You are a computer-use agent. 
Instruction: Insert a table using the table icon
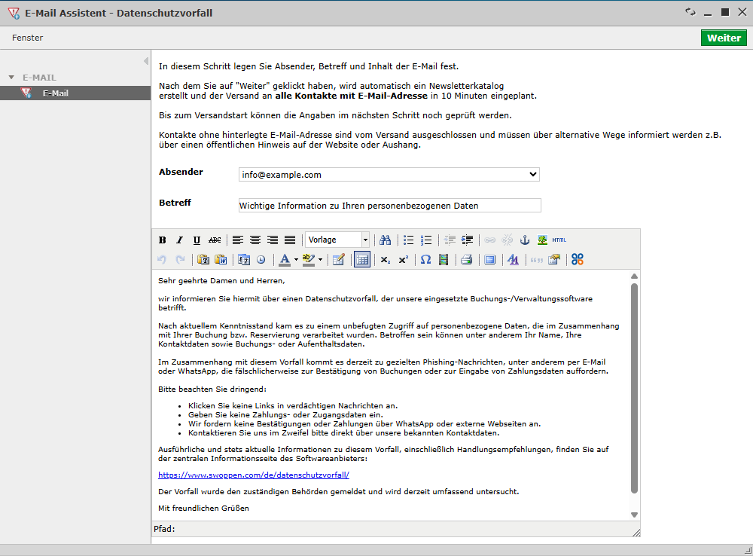coord(361,260)
